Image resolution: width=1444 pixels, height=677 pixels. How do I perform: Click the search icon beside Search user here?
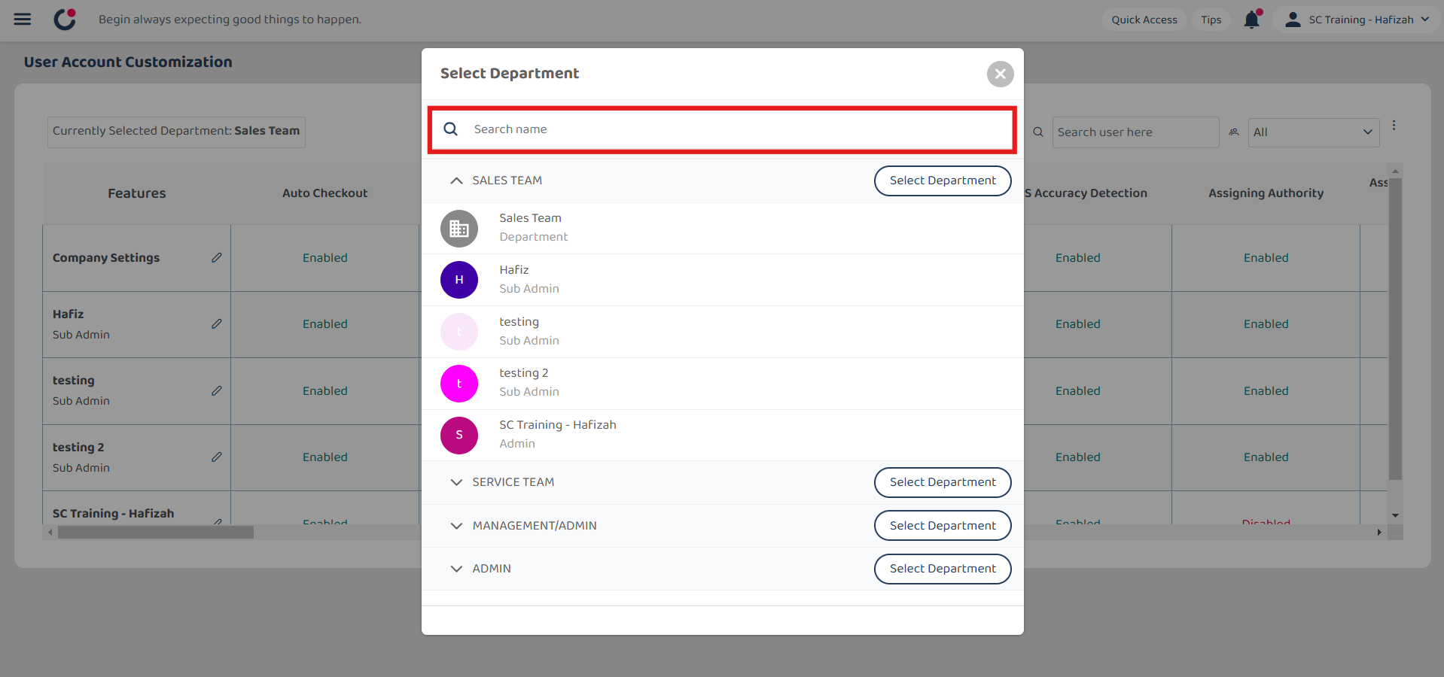click(x=1038, y=132)
